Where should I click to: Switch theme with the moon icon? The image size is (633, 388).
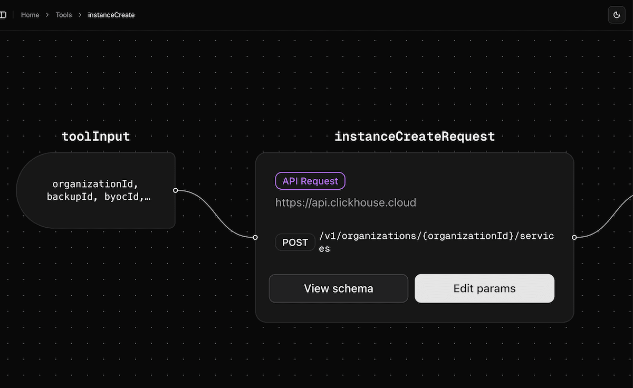[x=617, y=15]
